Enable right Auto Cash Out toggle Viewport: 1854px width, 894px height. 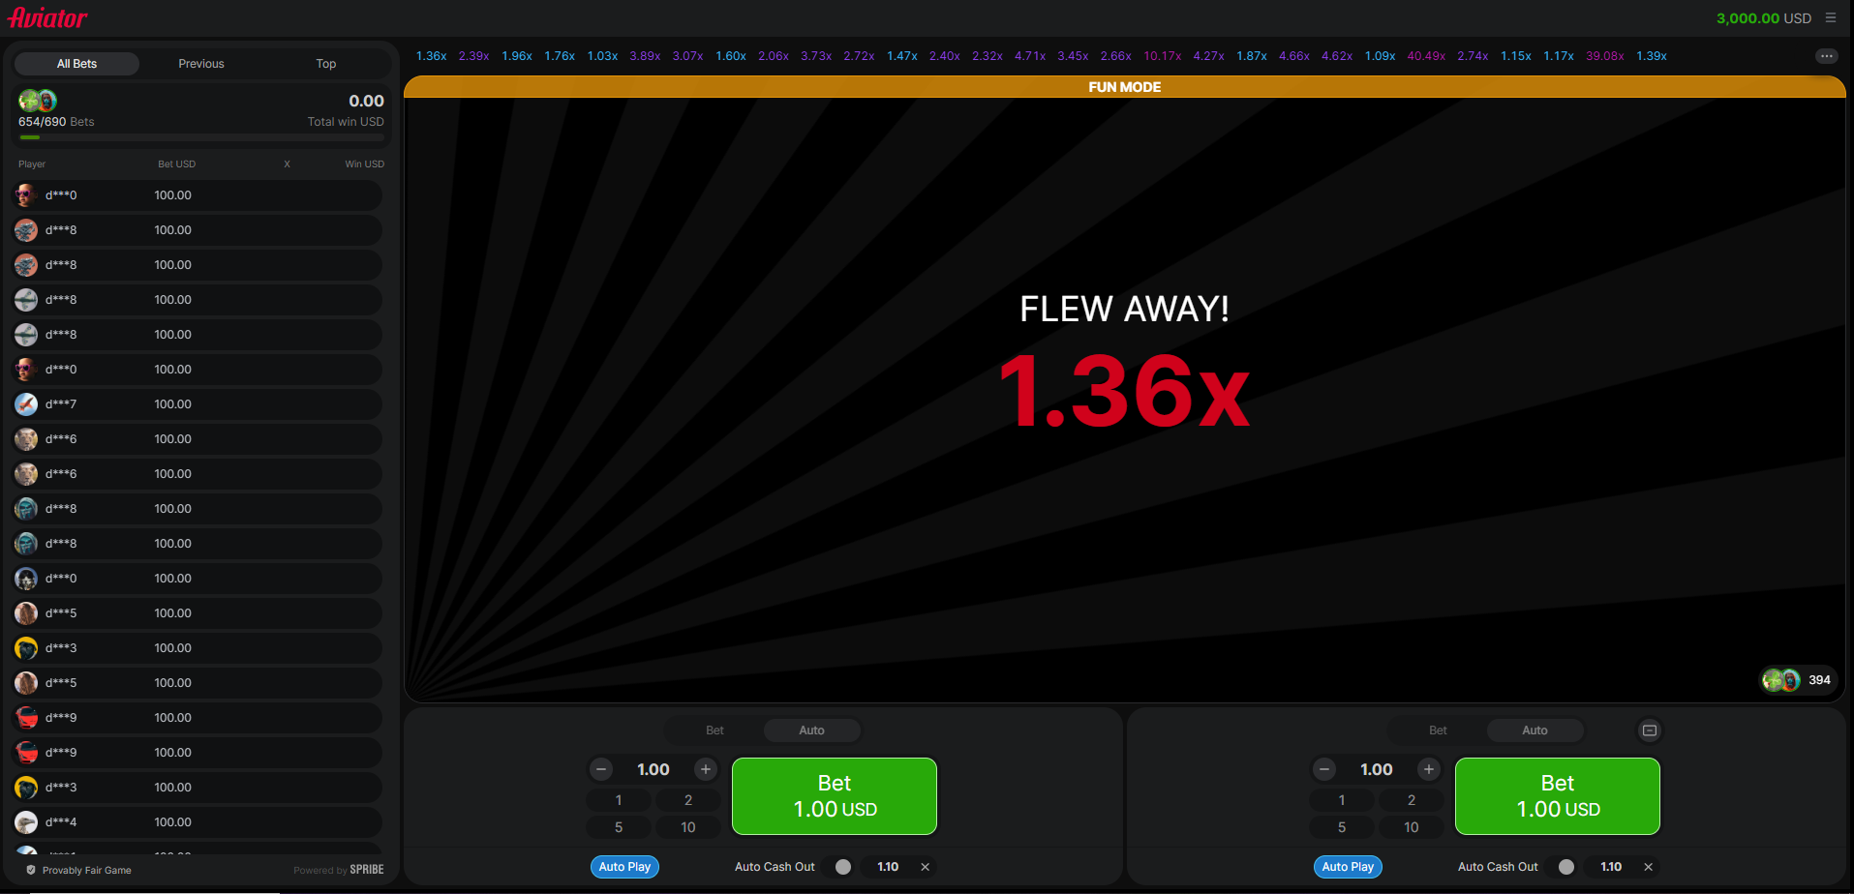pyautogui.click(x=1566, y=867)
